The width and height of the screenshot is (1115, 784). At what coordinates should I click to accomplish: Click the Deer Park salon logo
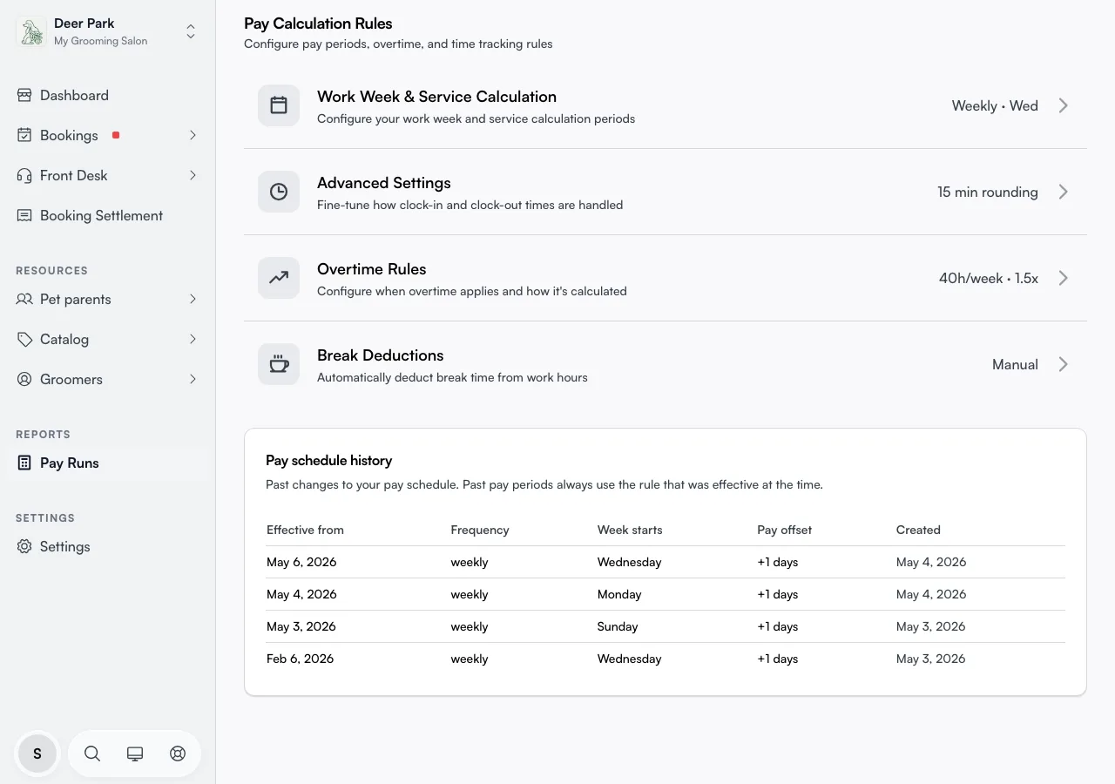(x=32, y=32)
